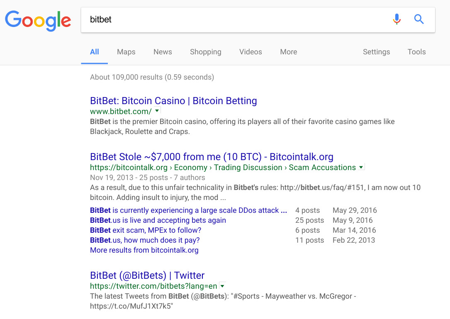
Task: Open BitBet exit scam, MPEx to follow? link
Action: [x=146, y=230]
